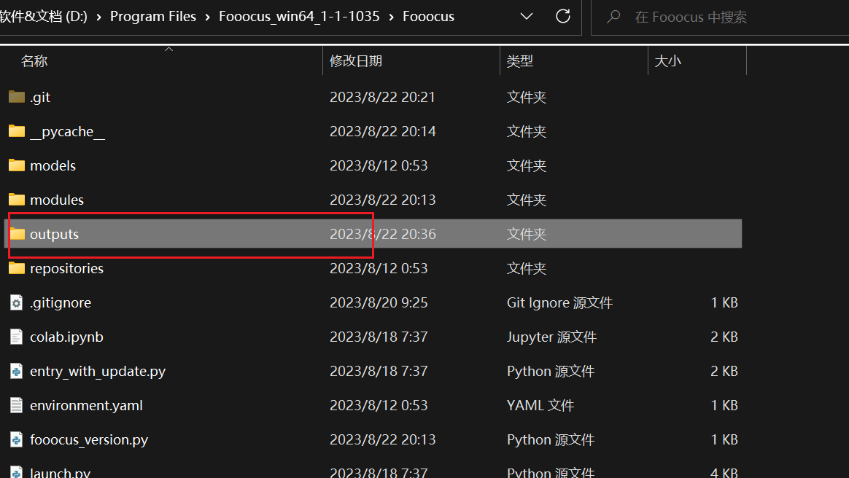Click date 2023/8/22 20:36 of outputs

[382, 234]
